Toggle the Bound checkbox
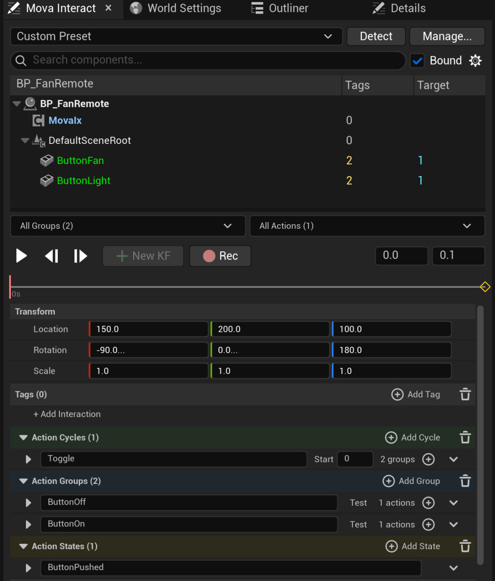The width and height of the screenshot is (495, 581). (x=417, y=60)
